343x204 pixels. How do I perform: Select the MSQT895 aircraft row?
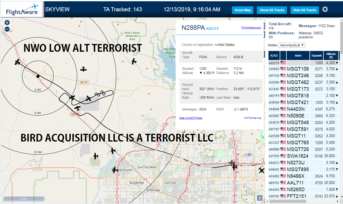pyautogui.click(x=304, y=169)
